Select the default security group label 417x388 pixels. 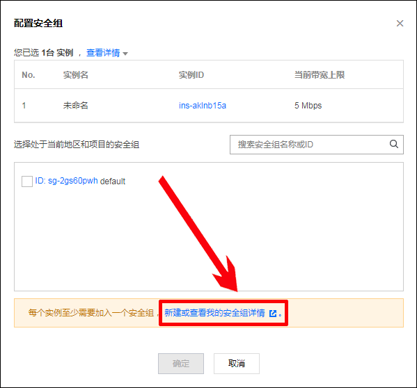pos(113,181)
